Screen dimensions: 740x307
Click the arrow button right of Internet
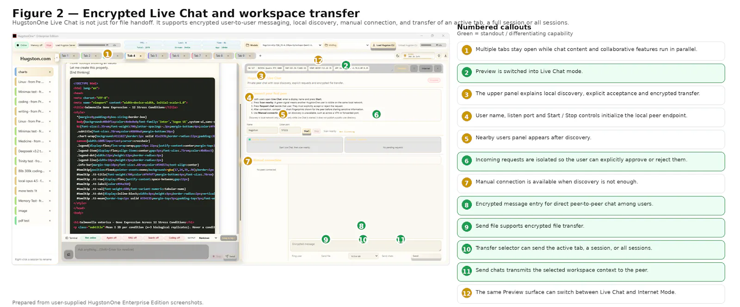pos(438,68)
